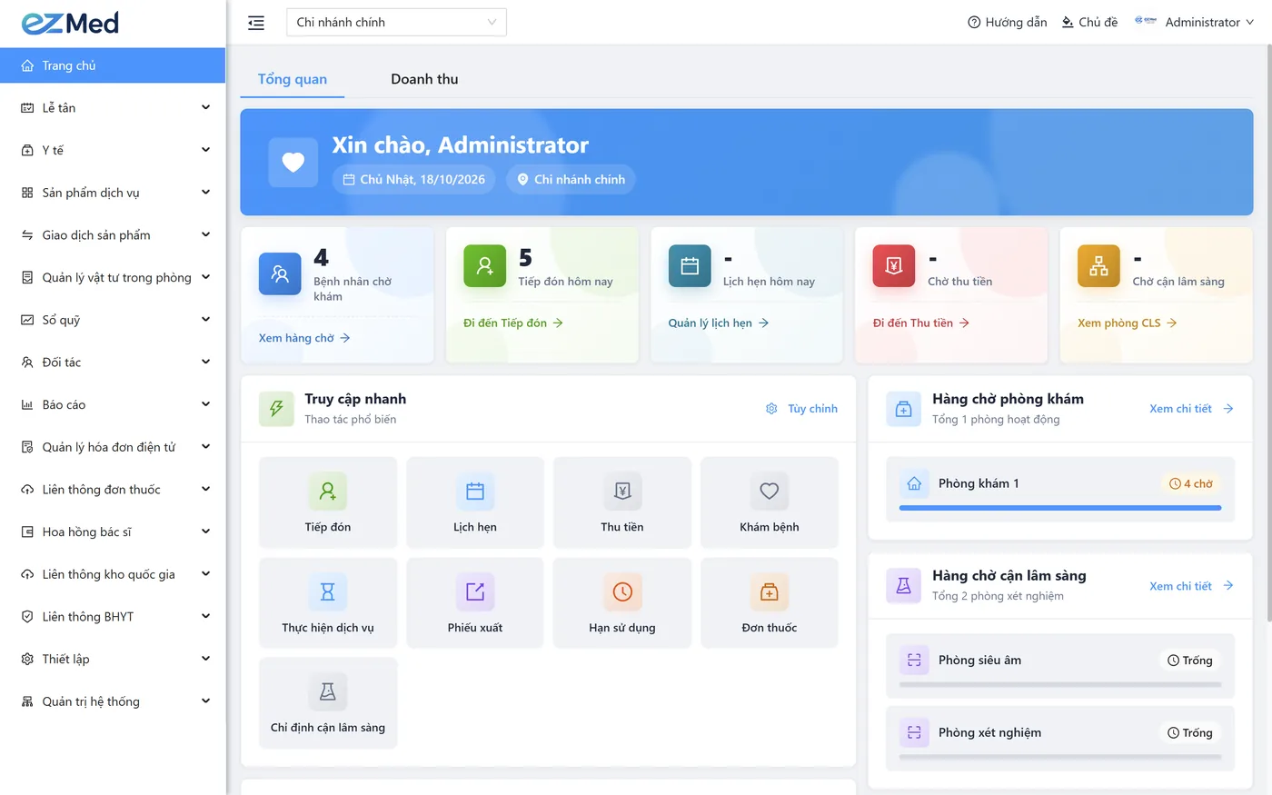Image resolution: width=1272 pixels, height=795 pixels.
Task: Open the Phiếu xuất tile
Action: pos(475,603)
